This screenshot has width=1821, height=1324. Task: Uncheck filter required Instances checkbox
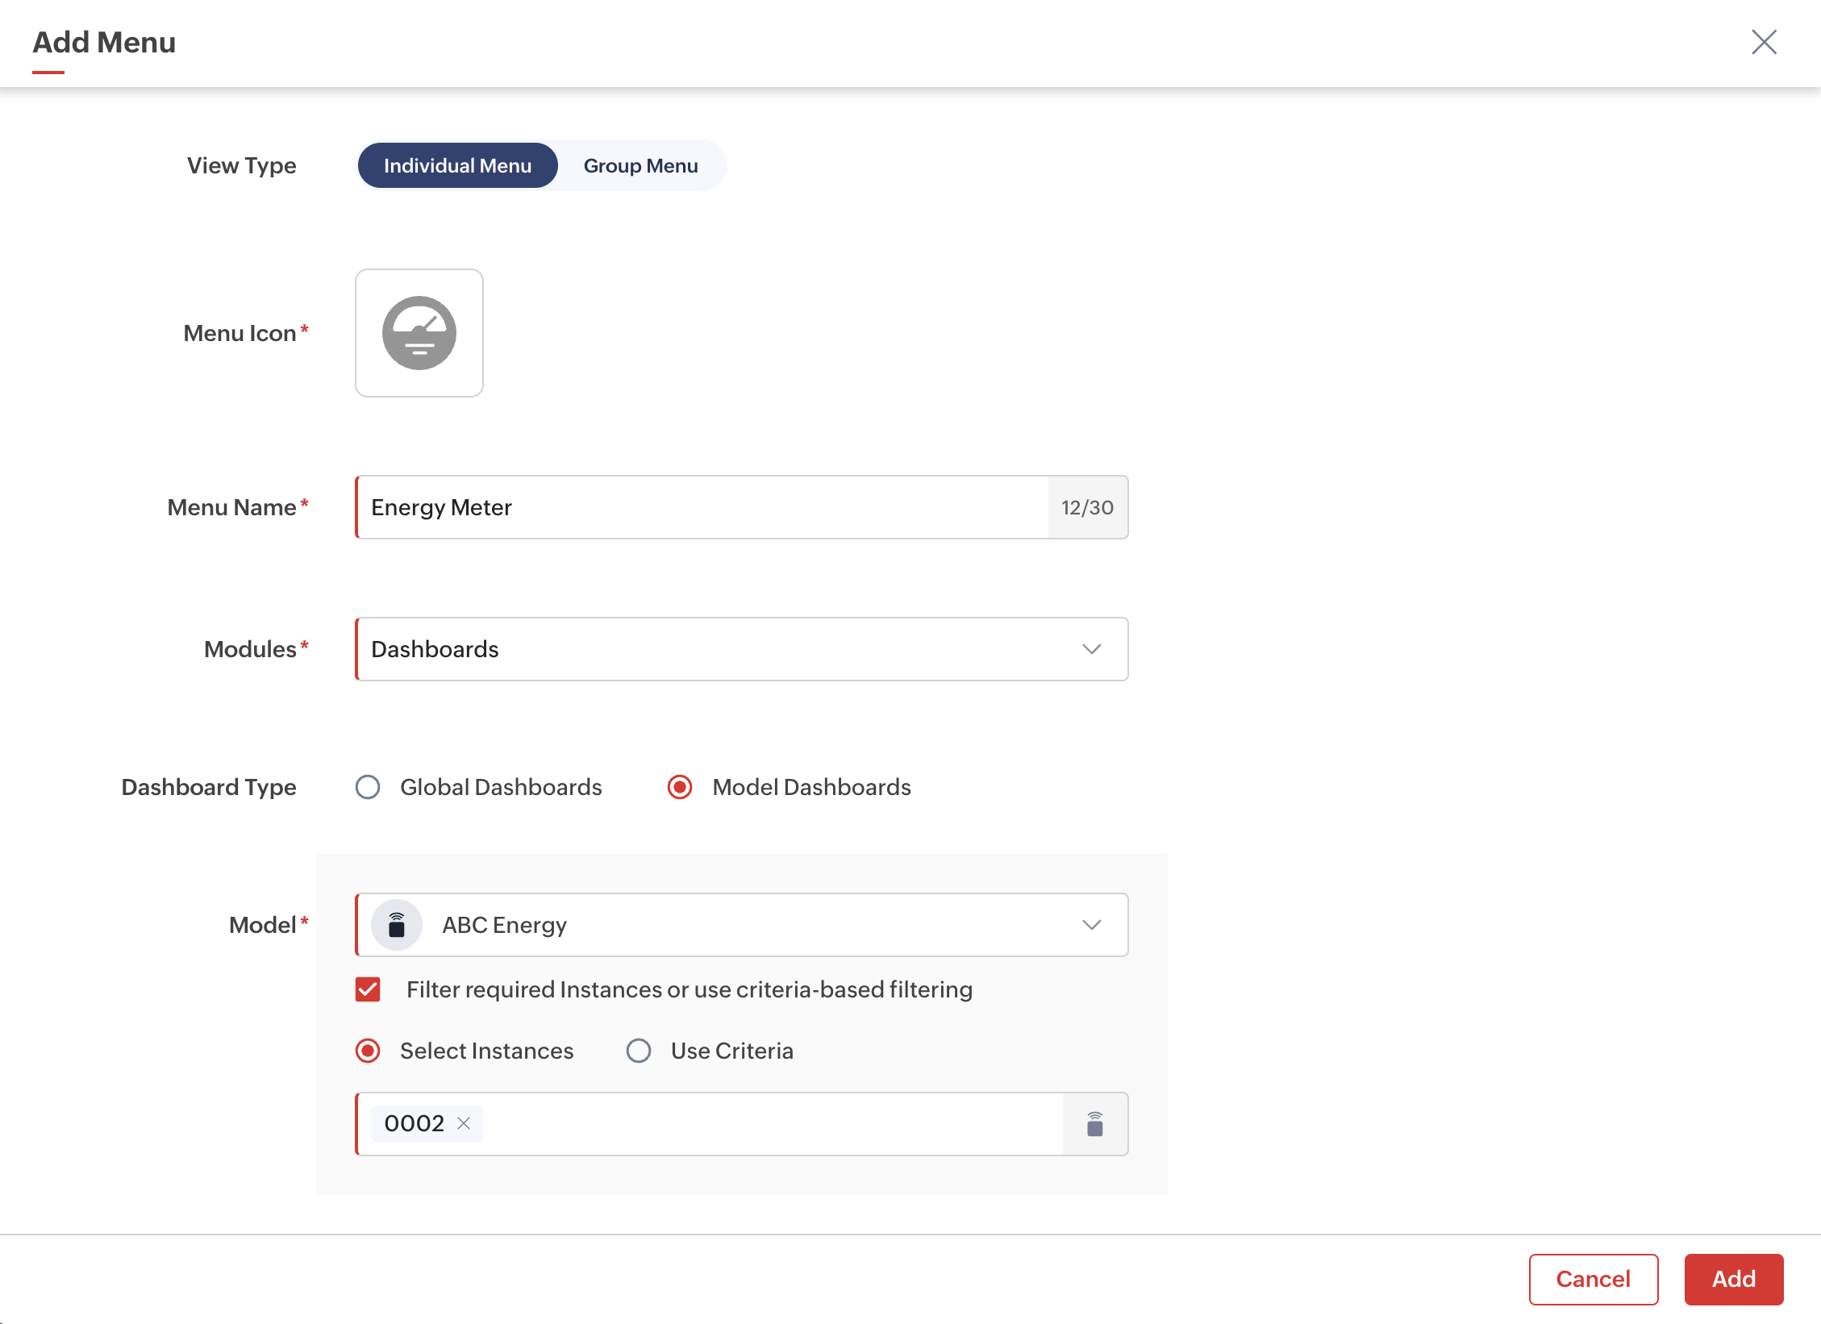pyautogui.click(x=368, y=989)
